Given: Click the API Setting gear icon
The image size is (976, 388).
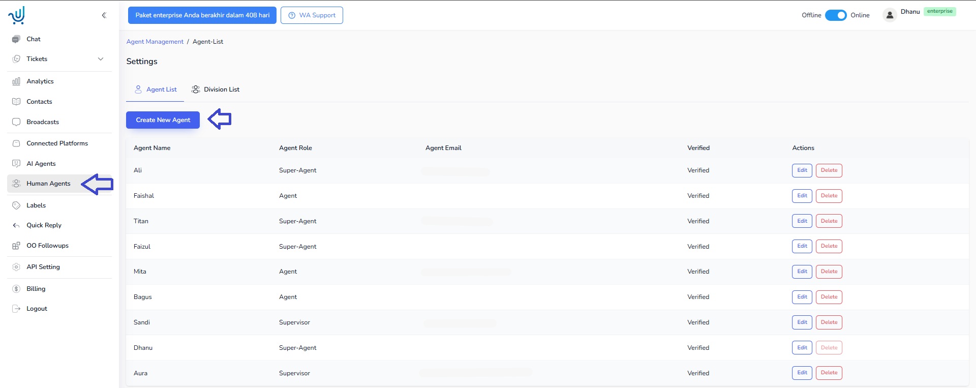Looking at the screenshot, I should 16,267.
